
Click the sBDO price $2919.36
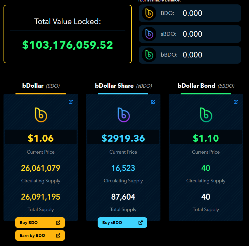(x=123, y=138)
